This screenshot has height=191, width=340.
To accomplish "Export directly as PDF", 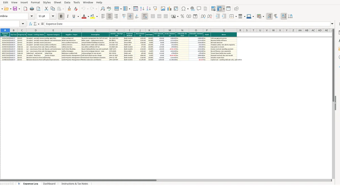I will [x=25, y=9].
